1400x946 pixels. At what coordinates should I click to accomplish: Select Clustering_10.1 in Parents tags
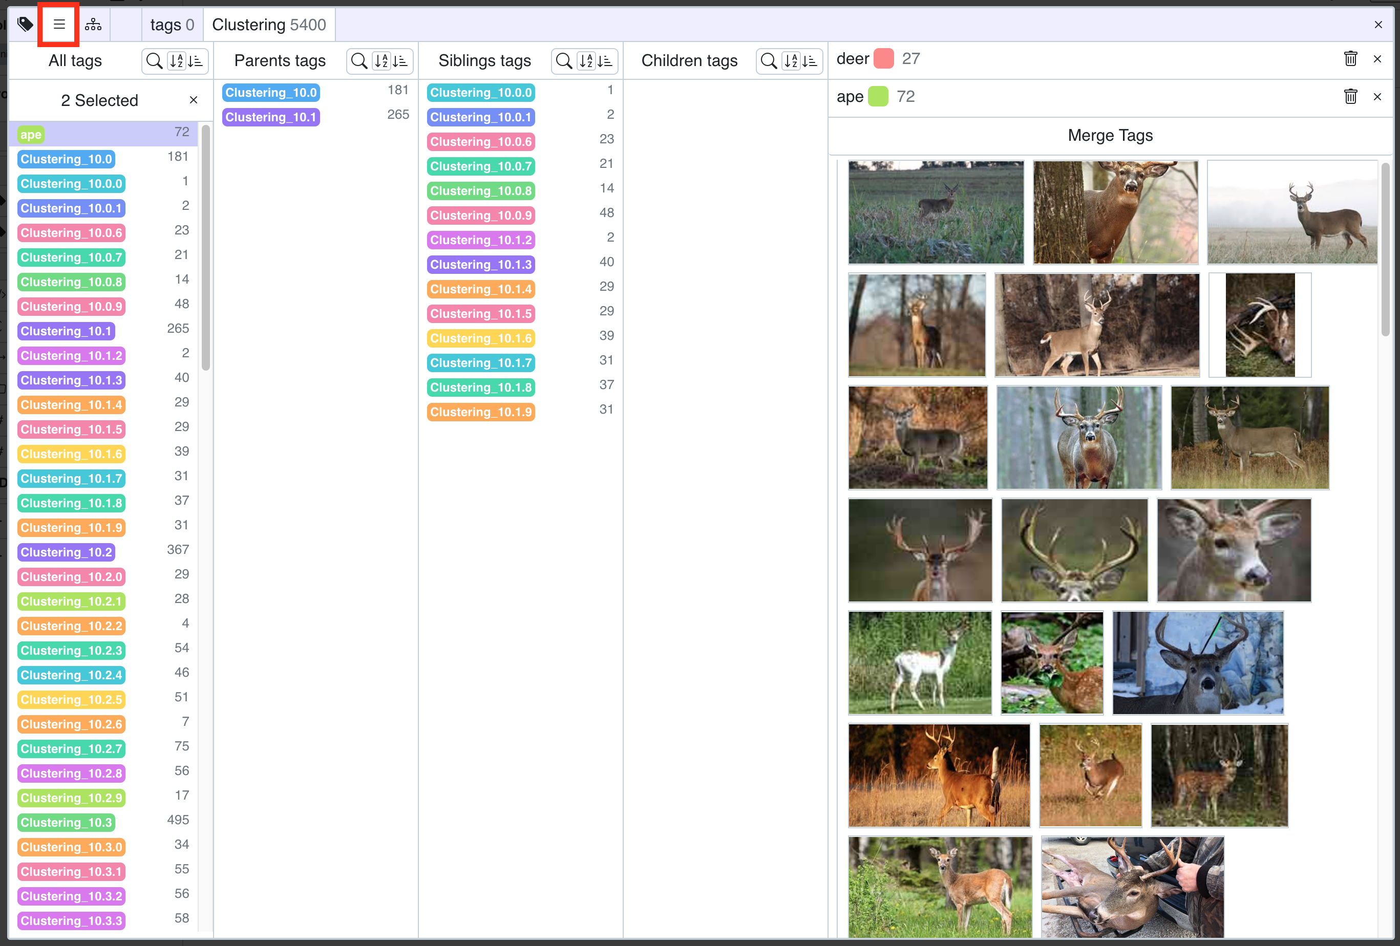pos(270,117)
